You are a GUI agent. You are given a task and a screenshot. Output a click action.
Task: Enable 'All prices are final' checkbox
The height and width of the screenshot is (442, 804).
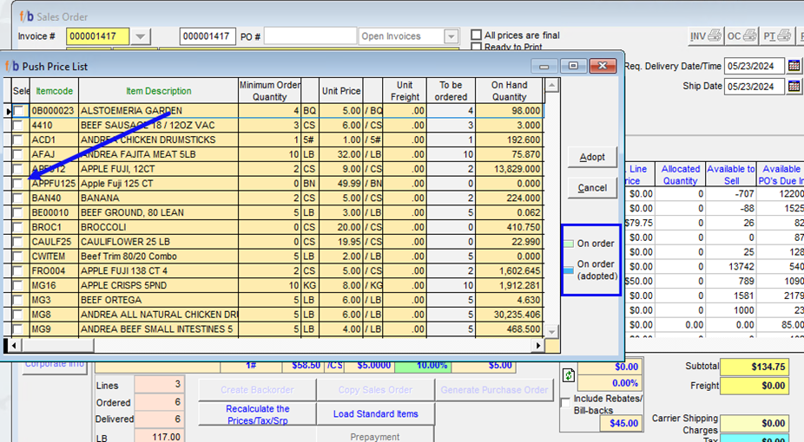(x=476, y=36)
